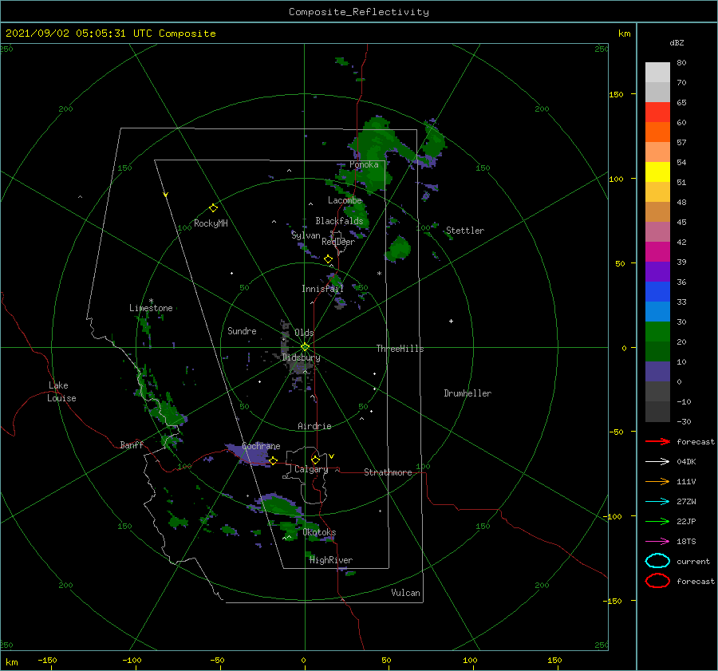Click the HighRiver label
Screen dimensions: 718x671
point(331,560)
